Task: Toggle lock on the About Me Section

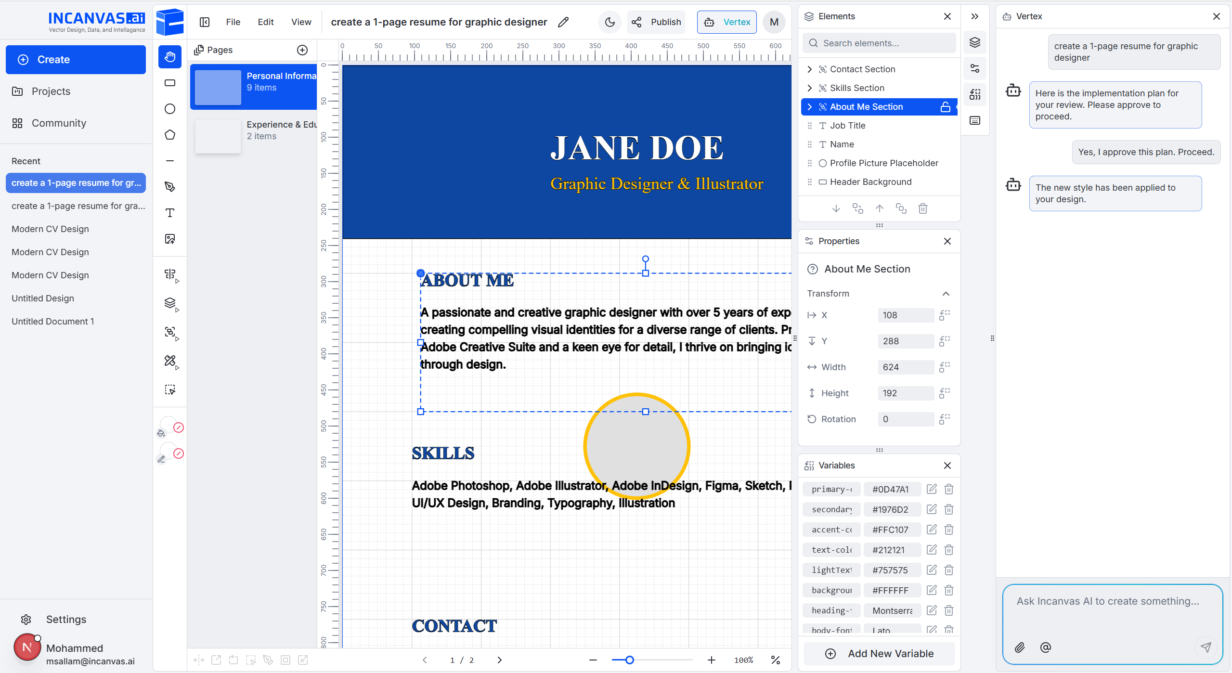Action: pos(946,106)
